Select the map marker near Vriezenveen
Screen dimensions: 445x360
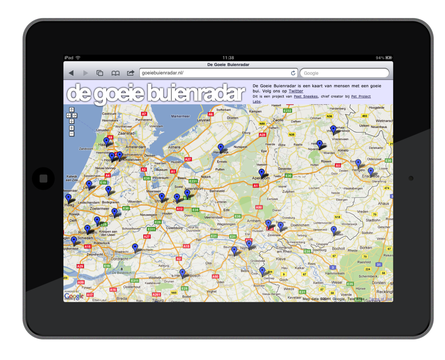[333, 130]
